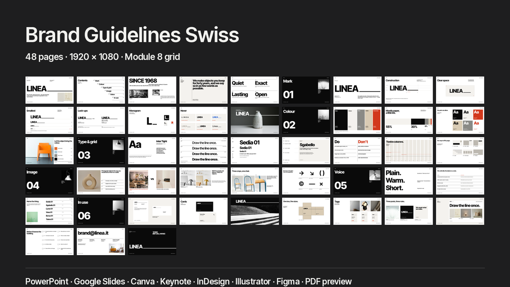Open the Name the thing slide
This screenshot has width=510, height=287.
pos(49,211)
